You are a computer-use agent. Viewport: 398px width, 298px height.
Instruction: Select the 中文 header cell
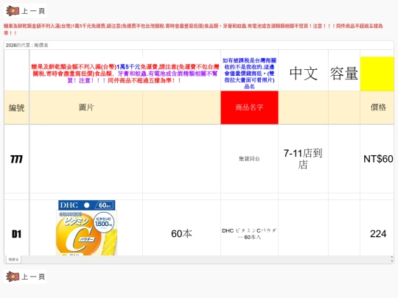pyautogui.click(x=304, y=74)
